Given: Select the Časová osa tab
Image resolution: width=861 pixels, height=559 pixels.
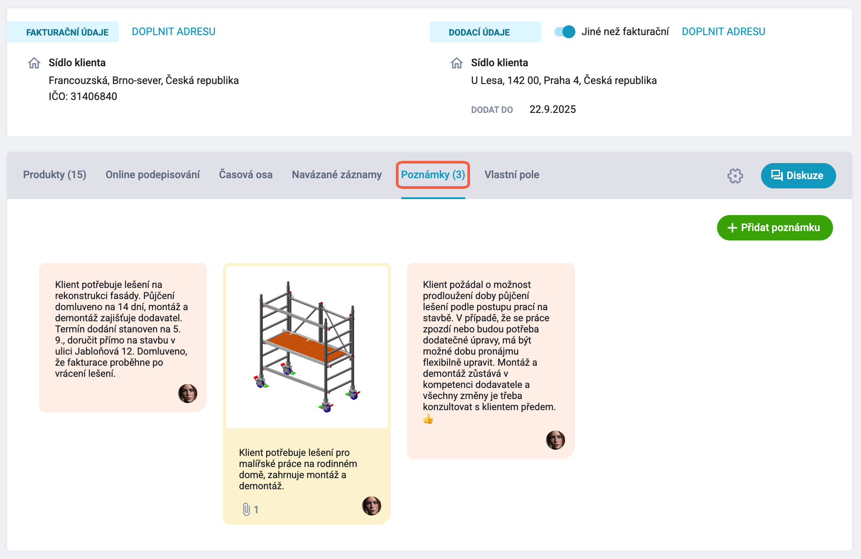Looking at the screenshot, I should tap(246, 175).
